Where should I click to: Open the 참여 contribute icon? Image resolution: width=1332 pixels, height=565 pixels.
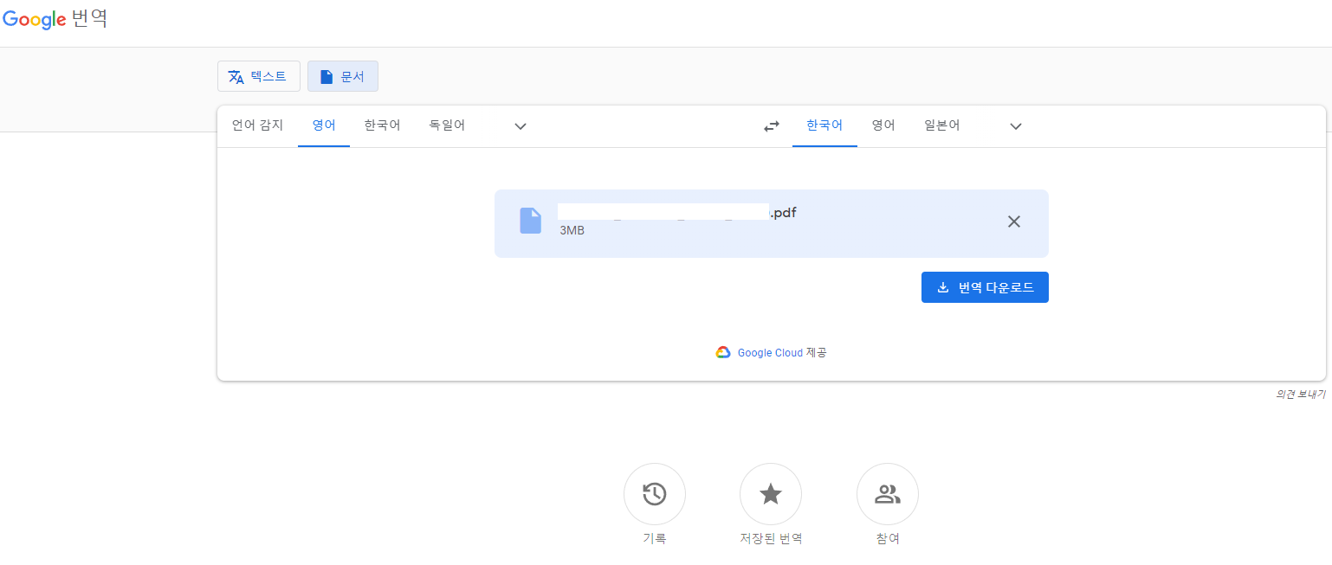coord(888,495)
